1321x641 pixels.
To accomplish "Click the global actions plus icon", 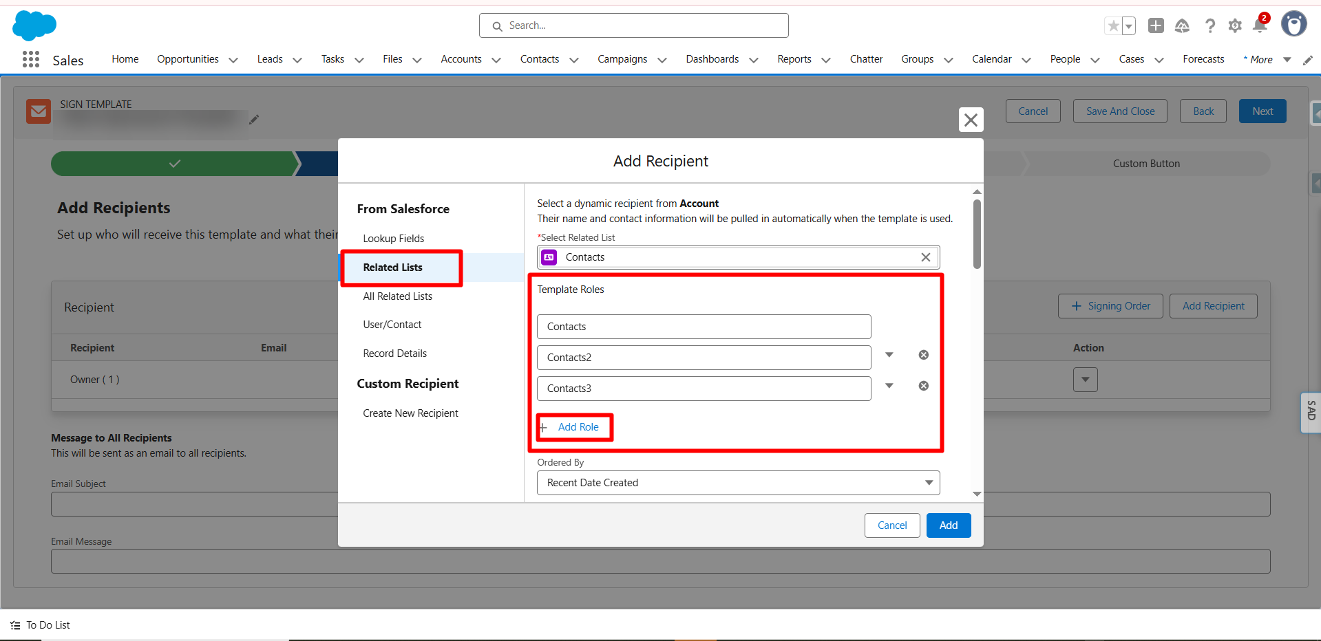I will pyautogui.click(x=1156, y=26).
